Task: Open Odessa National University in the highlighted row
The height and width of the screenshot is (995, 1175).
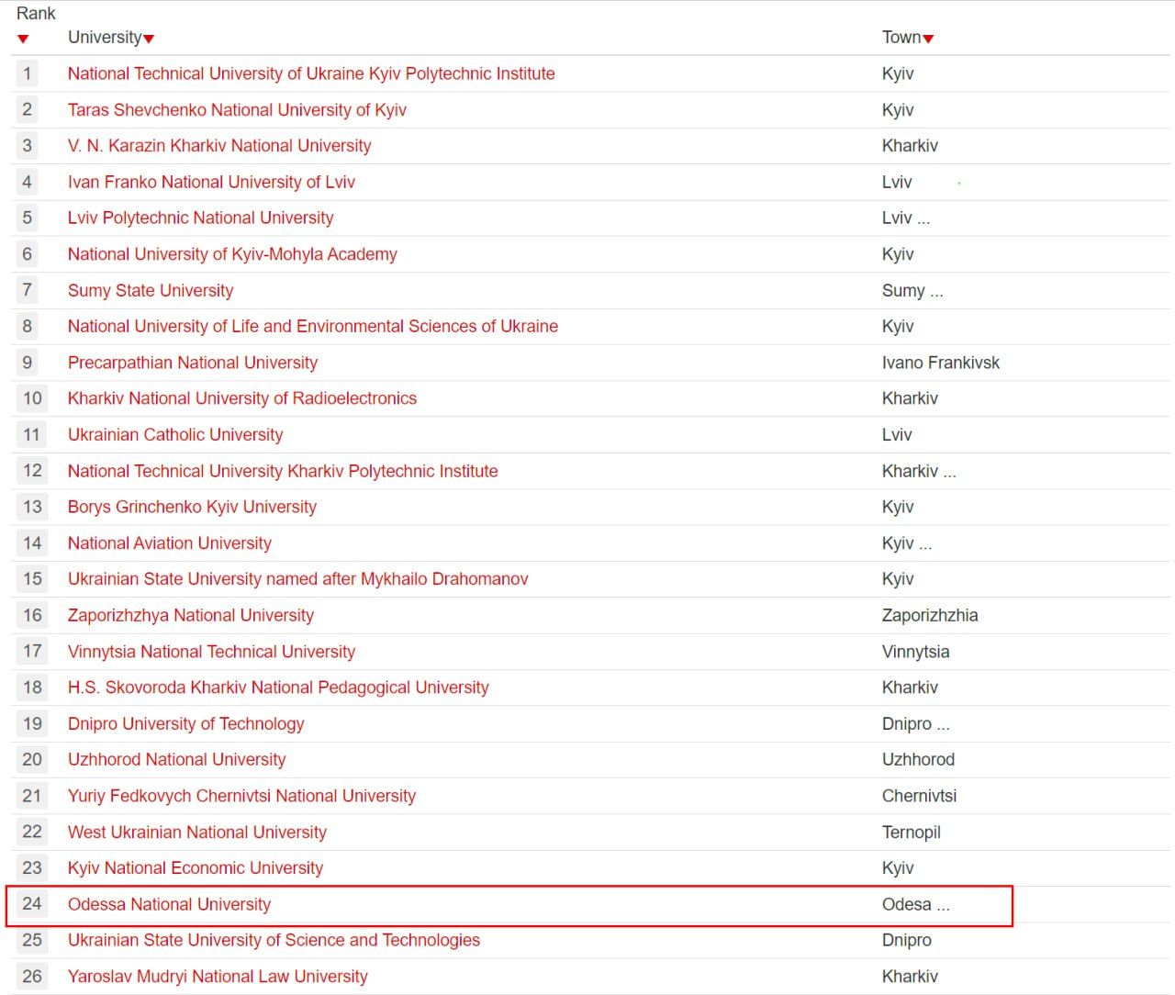Action: point(169,904)
